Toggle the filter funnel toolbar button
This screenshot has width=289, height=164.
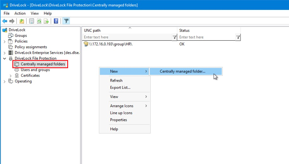click(x=66, y=21)
